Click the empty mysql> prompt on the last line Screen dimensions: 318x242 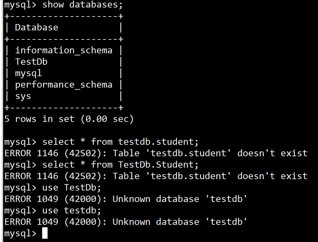pos(20,233)
